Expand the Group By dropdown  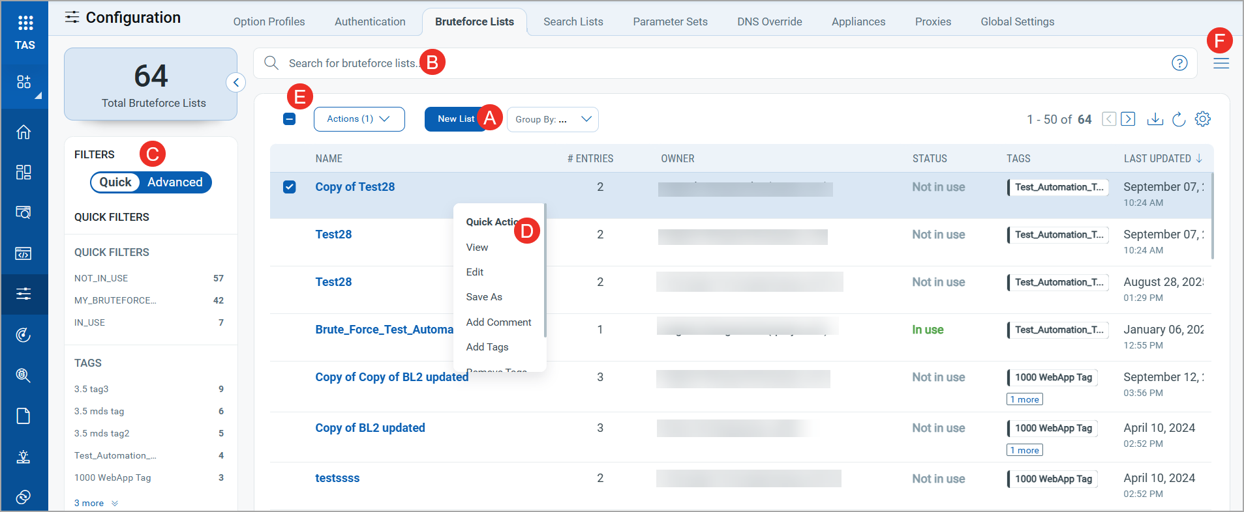click(x=553, y=119)
